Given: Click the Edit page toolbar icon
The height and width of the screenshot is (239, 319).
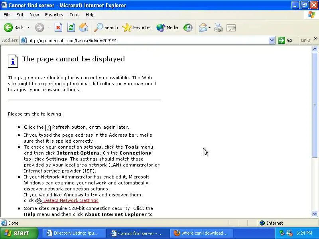Looking at the screenshot, I should (x=231, y=27).
